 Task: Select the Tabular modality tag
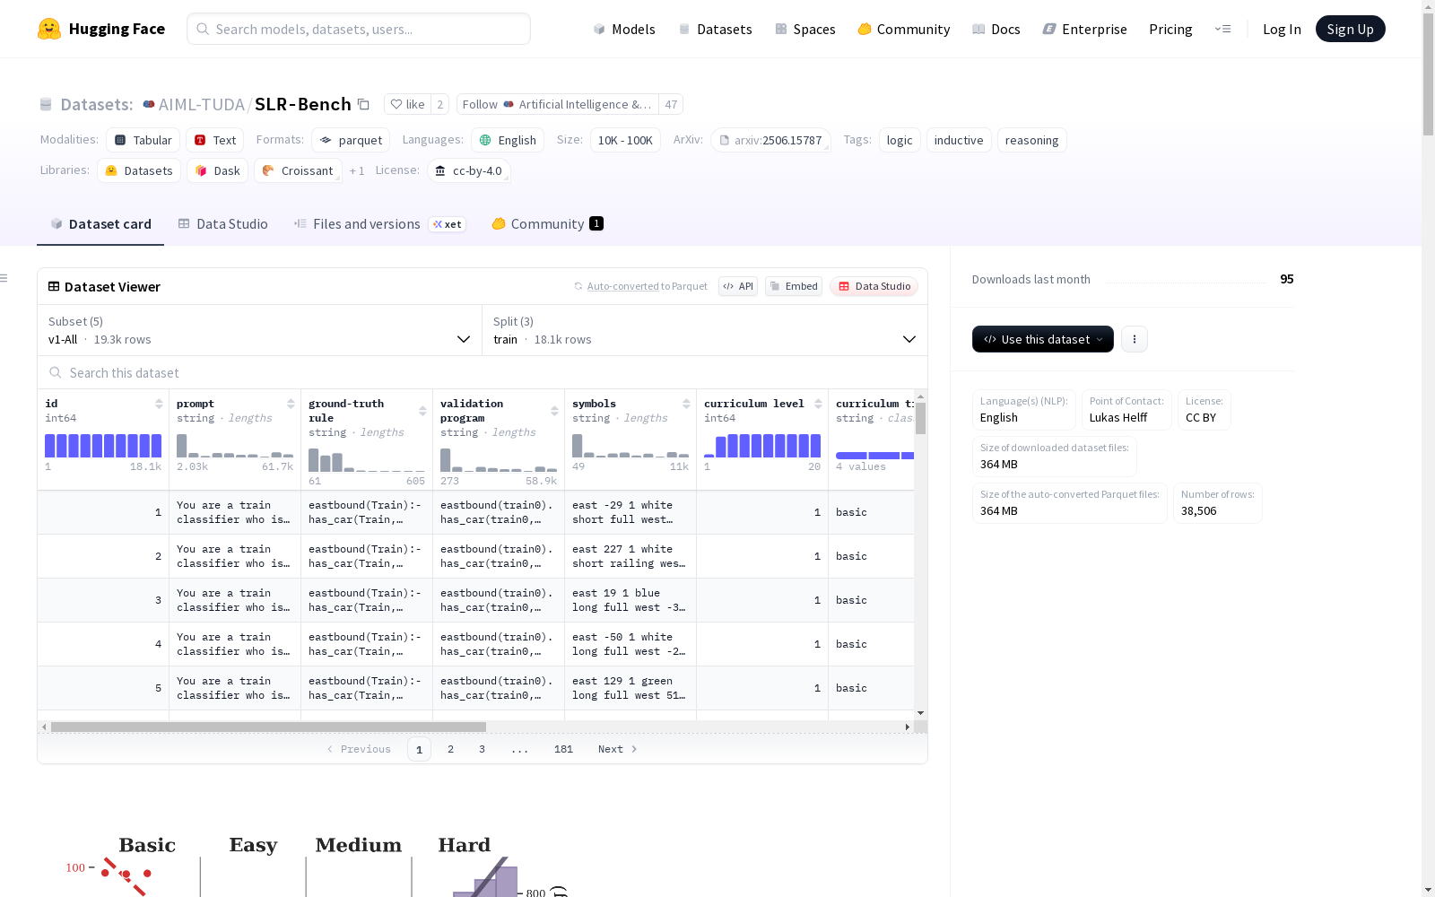[143, 140]
